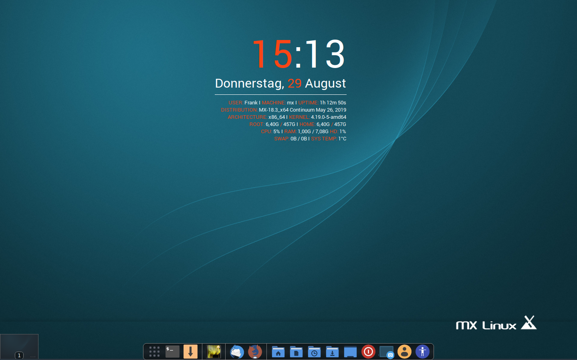Open the user account icon in dock
Screen dimensions: 577x360
coord(404,352)
